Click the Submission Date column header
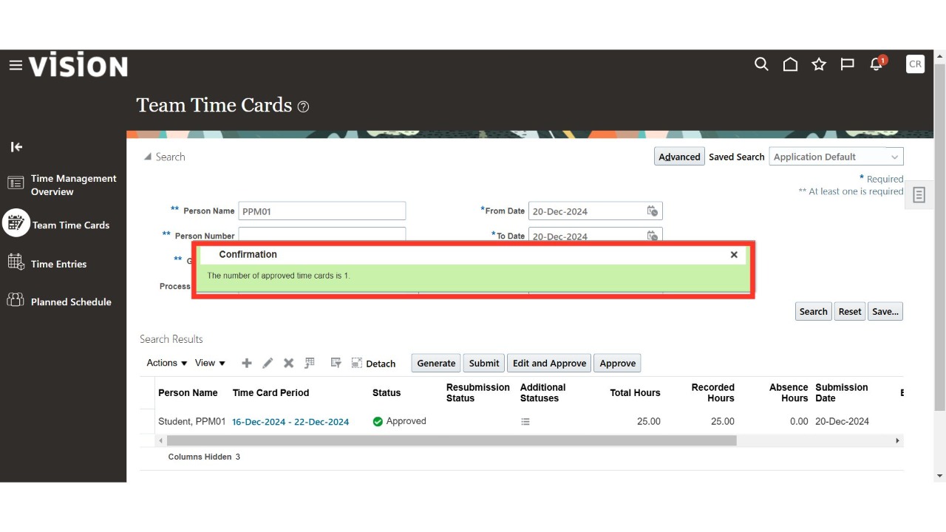 (x=841, y=392)
